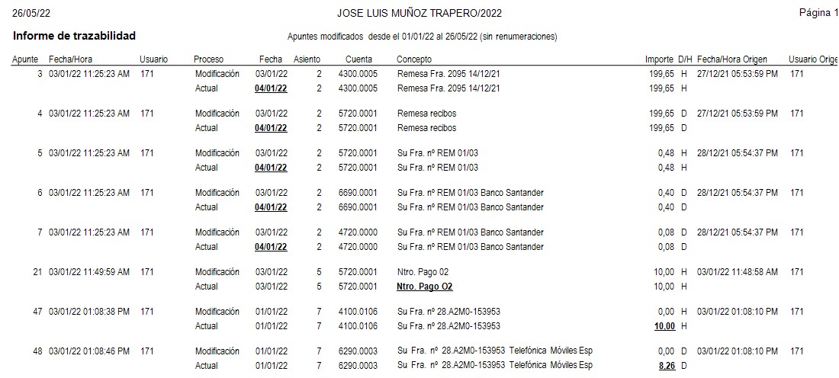Click the "Asiento" column header
Image resolution: width=839 pixels, height=378 pixels.
307,59
